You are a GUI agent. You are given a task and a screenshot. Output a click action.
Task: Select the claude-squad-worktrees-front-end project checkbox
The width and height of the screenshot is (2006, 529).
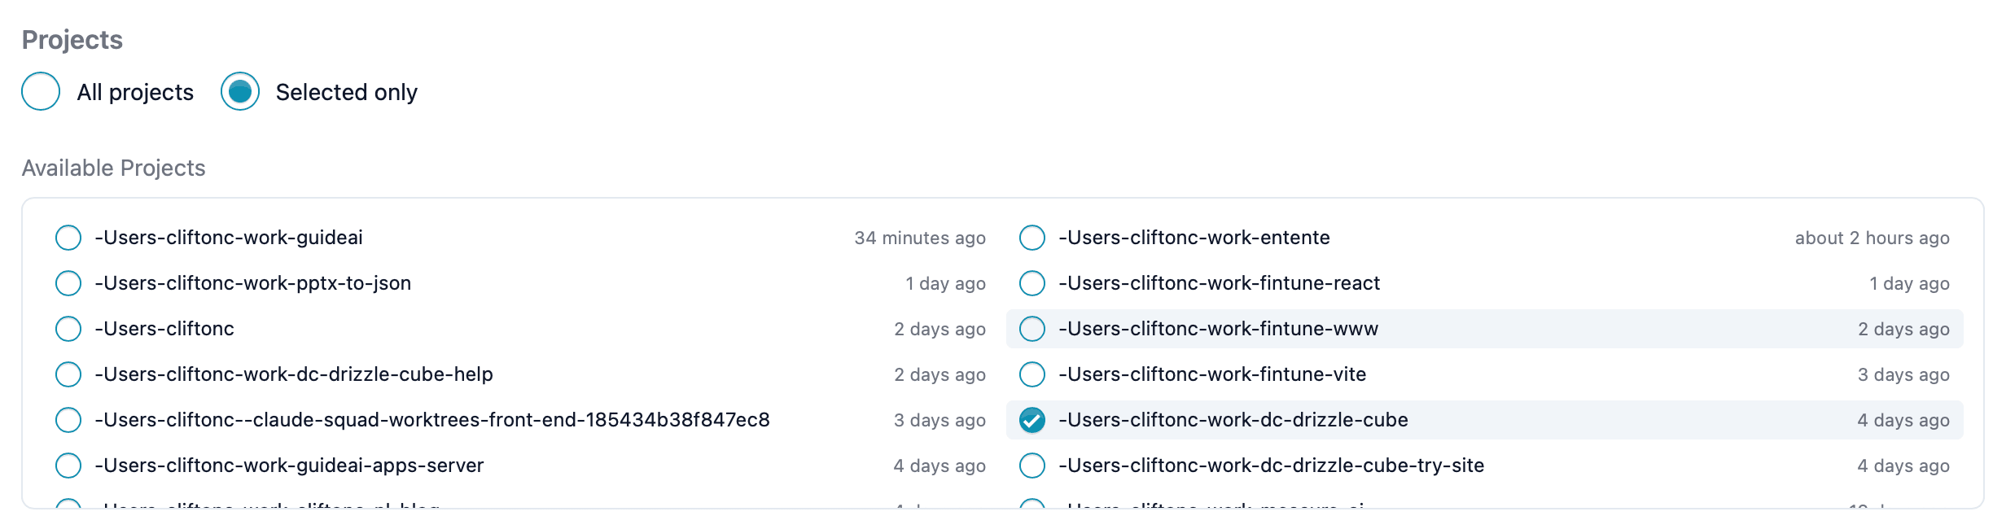(68, 420)
